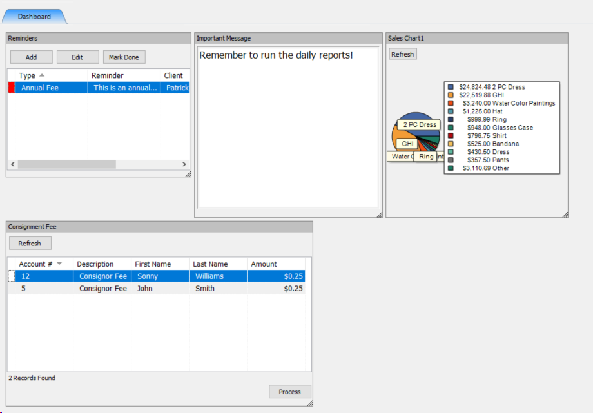Click the Sales Chart1 panel title bar
The image size is (593, 413).
(x=476, y=38)
